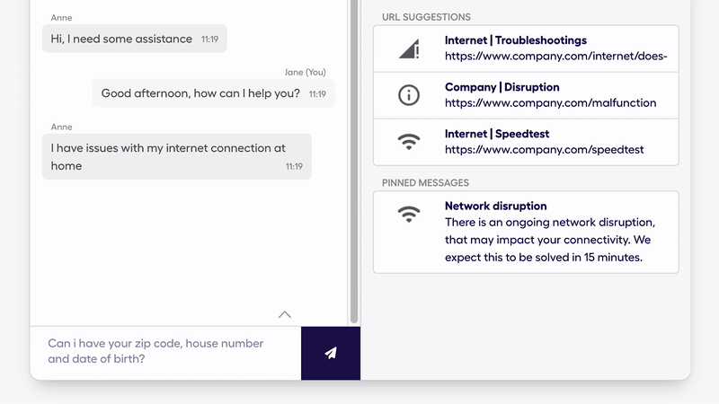719x404 pixels.
Task: Click the chat scrollbar
Action: (x=354, y=162)
